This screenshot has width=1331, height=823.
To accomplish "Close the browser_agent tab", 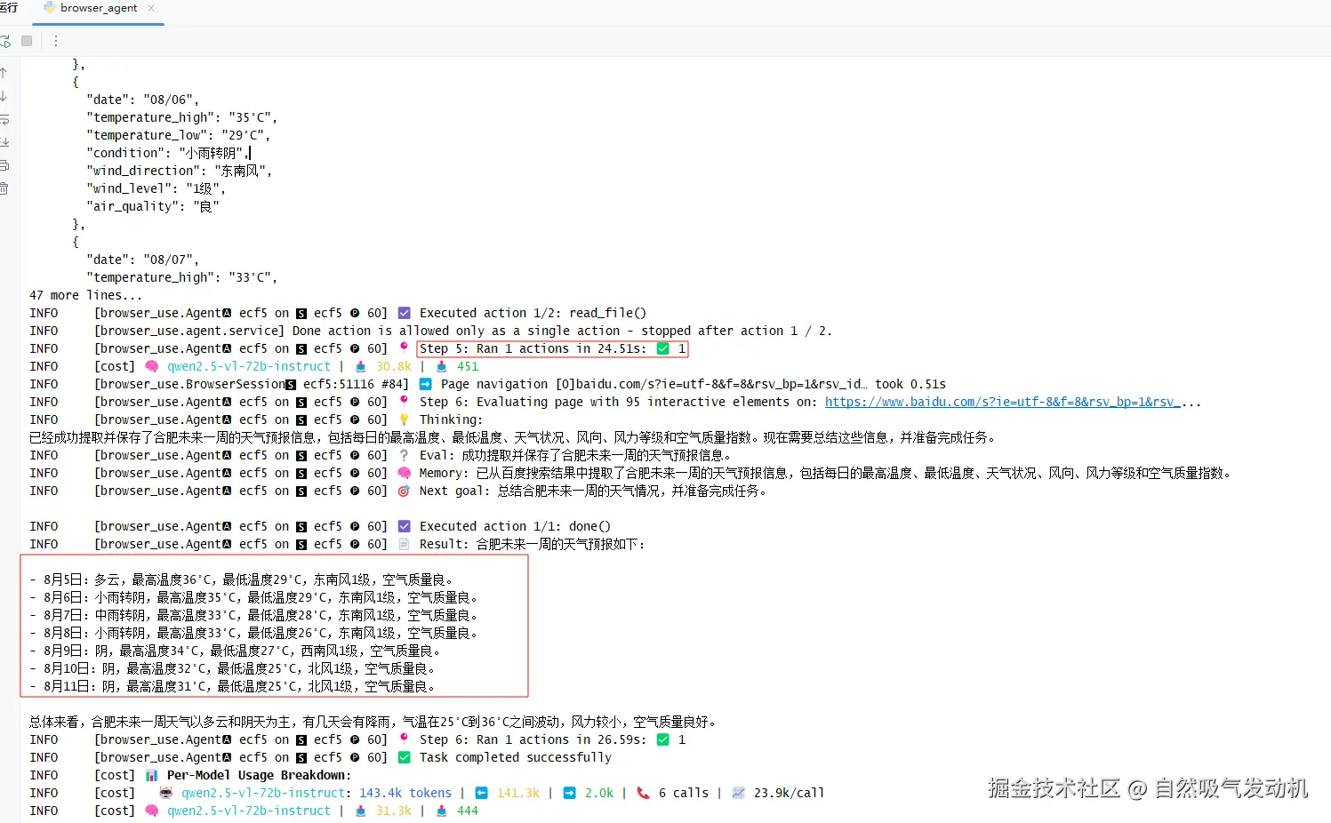I will tap(151, 8).
